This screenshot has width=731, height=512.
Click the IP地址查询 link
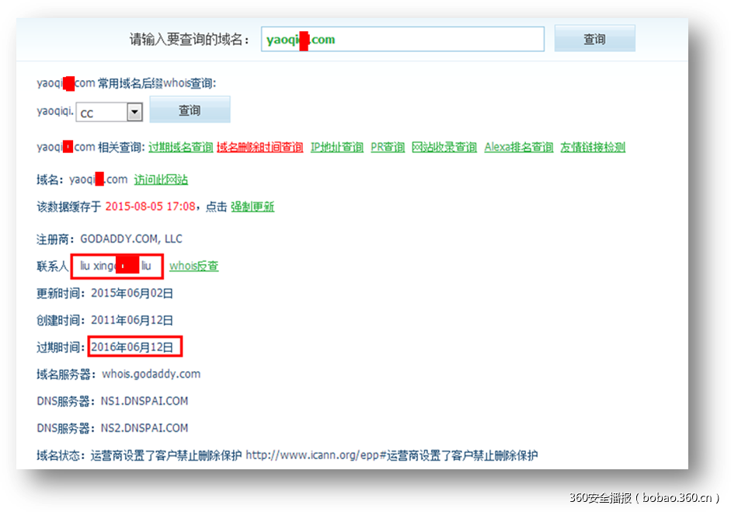tap(336, 146)
